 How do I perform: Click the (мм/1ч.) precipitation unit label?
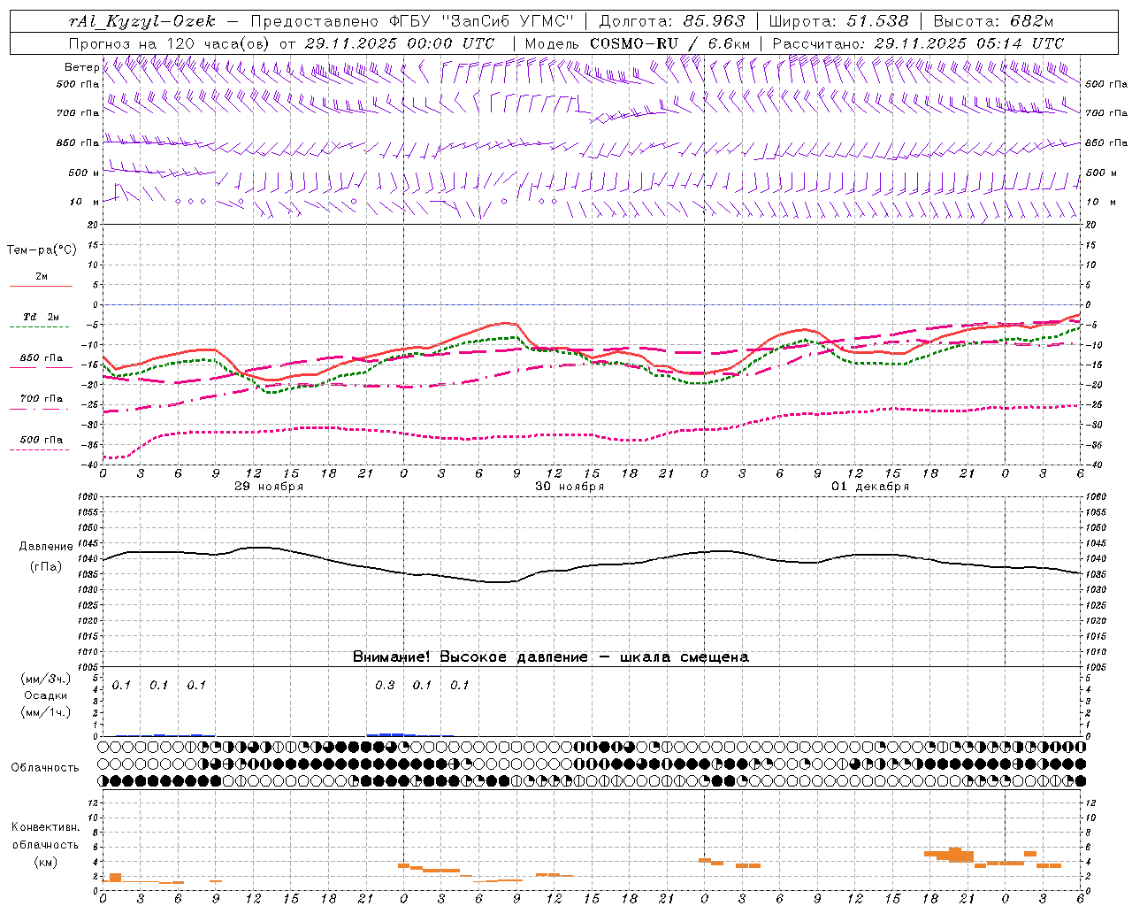tap(46, 712)
